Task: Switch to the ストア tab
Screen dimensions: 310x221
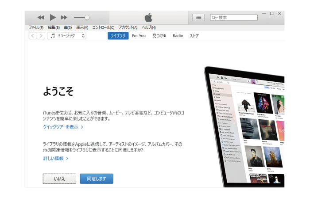Action: [x=194, y=36]
